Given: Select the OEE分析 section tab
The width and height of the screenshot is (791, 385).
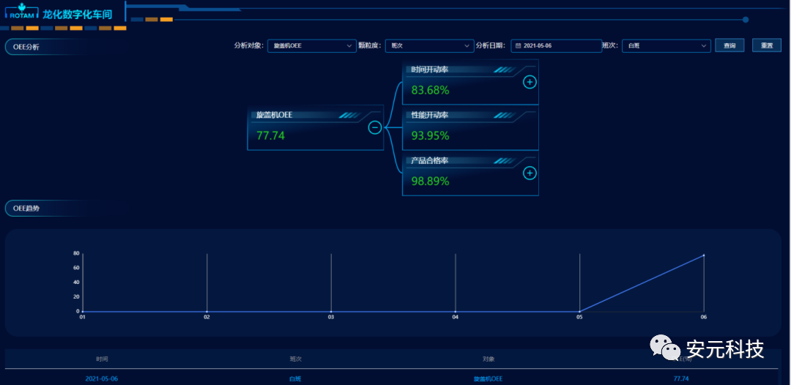Looking at the screenshot, I should [27, 46].
